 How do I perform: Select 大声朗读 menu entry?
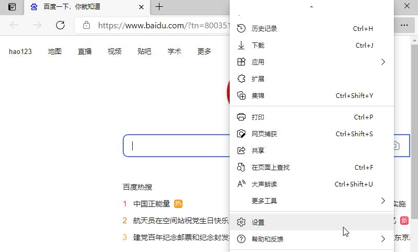click(264, 184)
